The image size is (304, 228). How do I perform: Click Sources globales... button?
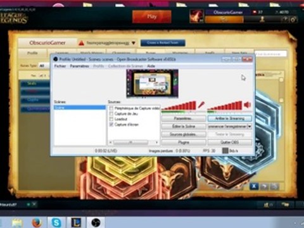click(184, 134)
